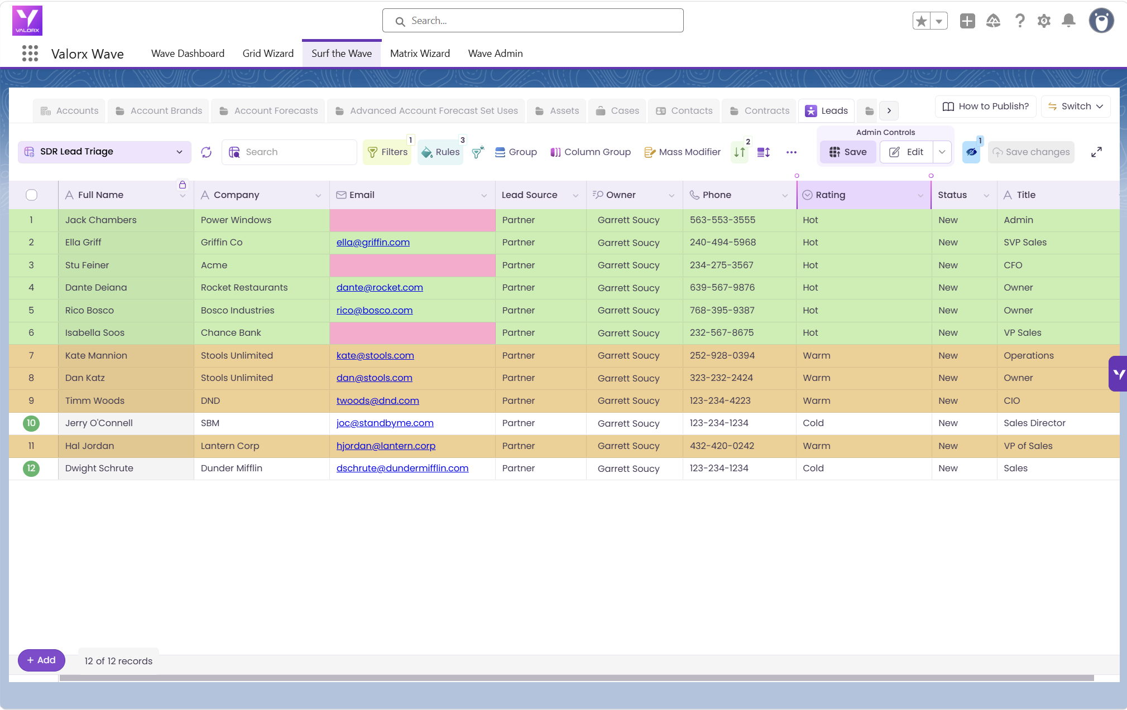The height and width of the screenshot is (710, 1127).
Task: Click the sort arrows icon
Action: [x=740, y=152]
